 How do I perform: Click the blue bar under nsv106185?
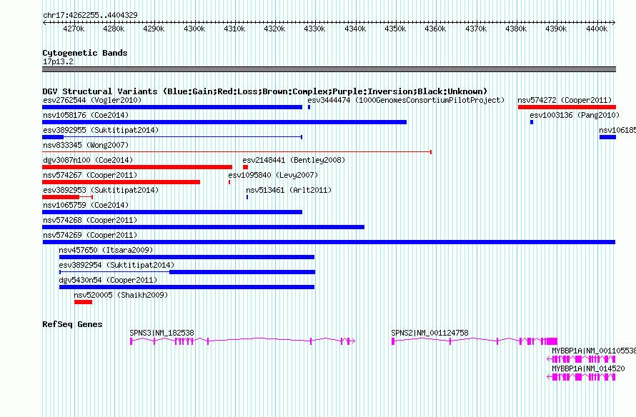click(x=607, y=137)
